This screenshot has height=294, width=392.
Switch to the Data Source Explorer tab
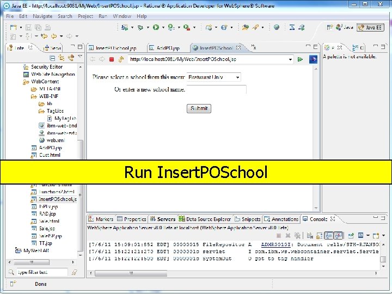pyautogui.click(x=205, y=219)
